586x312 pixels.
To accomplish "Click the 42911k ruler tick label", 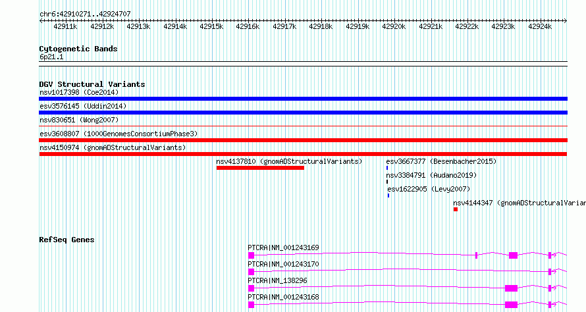I will (x=65, y=27).
